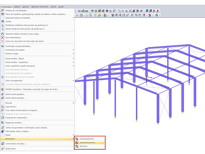Open dropdown next to minus X view icon
This screenshot has width=205, height=154.
click(x=146, y=15)
